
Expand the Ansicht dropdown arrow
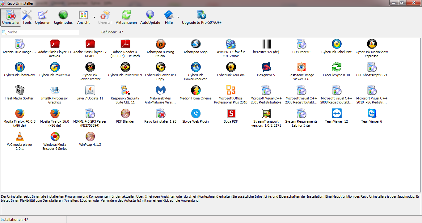pyautogui.click(x=94, y=17)
